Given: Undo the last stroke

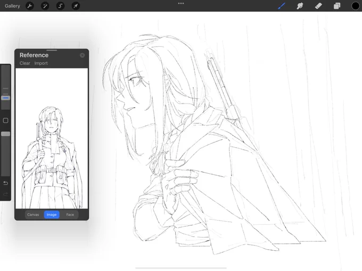Looking at the screenshot, I should (x=5, y=183).
